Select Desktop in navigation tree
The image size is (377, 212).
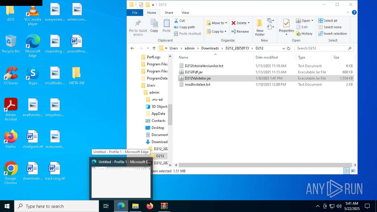click(x=158, y=128)
